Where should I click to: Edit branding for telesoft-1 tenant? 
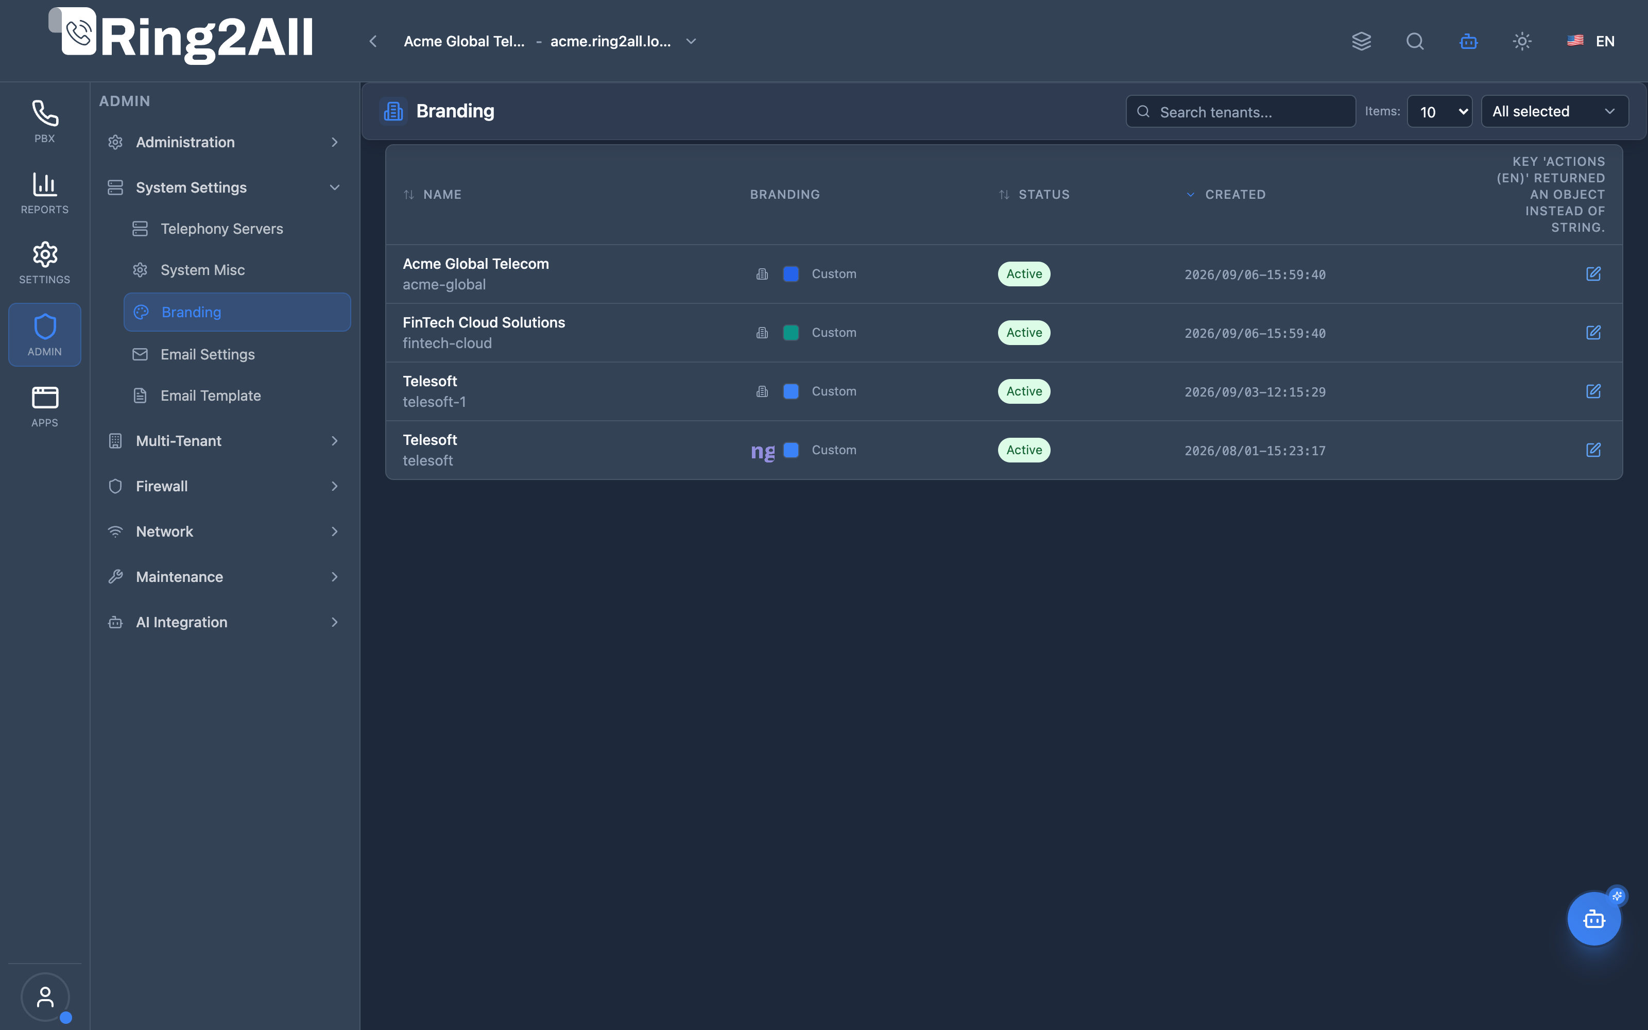click(1593, 391)
